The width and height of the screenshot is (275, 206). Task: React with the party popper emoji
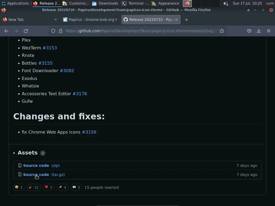pos(34,187)
